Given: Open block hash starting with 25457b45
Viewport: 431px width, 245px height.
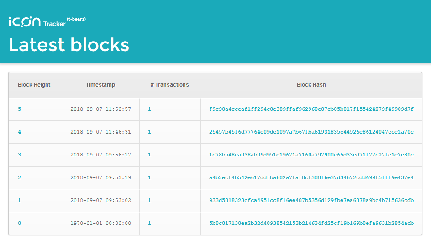Looking at the screenshot, I should [311, 132].
